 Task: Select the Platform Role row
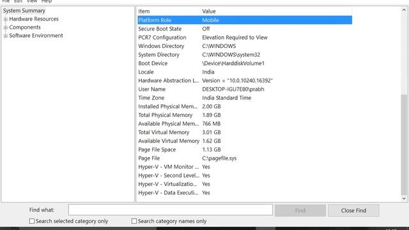[x=245, y=20]
